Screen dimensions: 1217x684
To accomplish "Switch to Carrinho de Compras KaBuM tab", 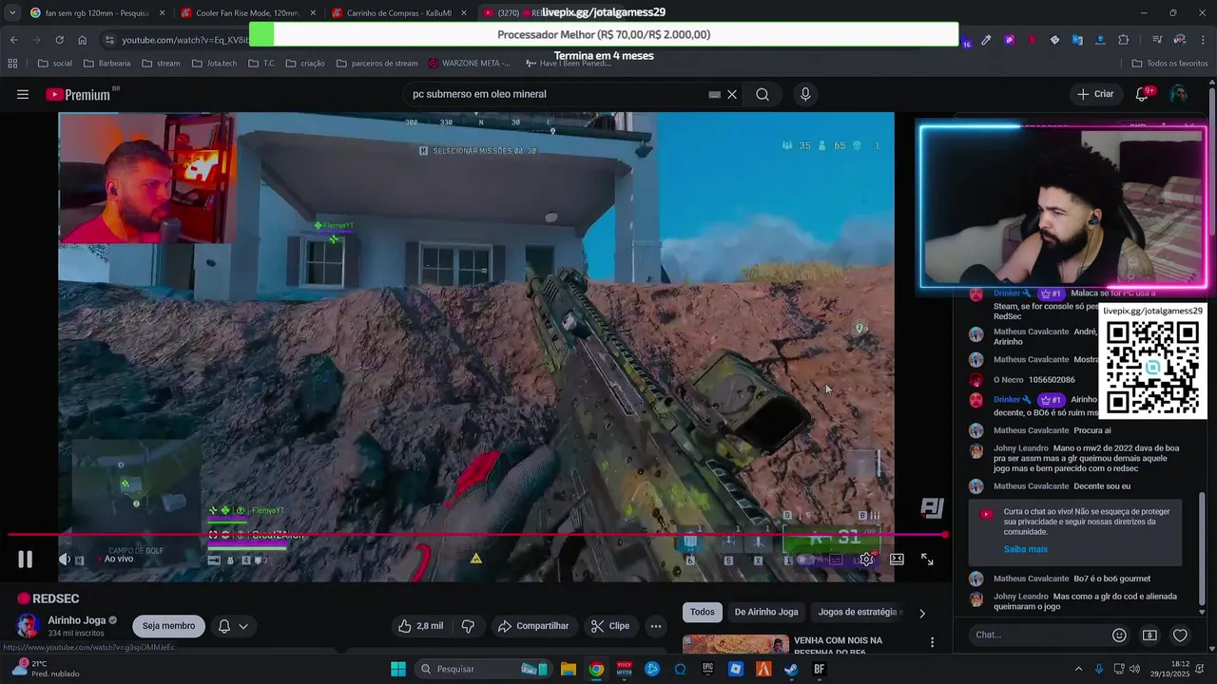I will (398, 13).
